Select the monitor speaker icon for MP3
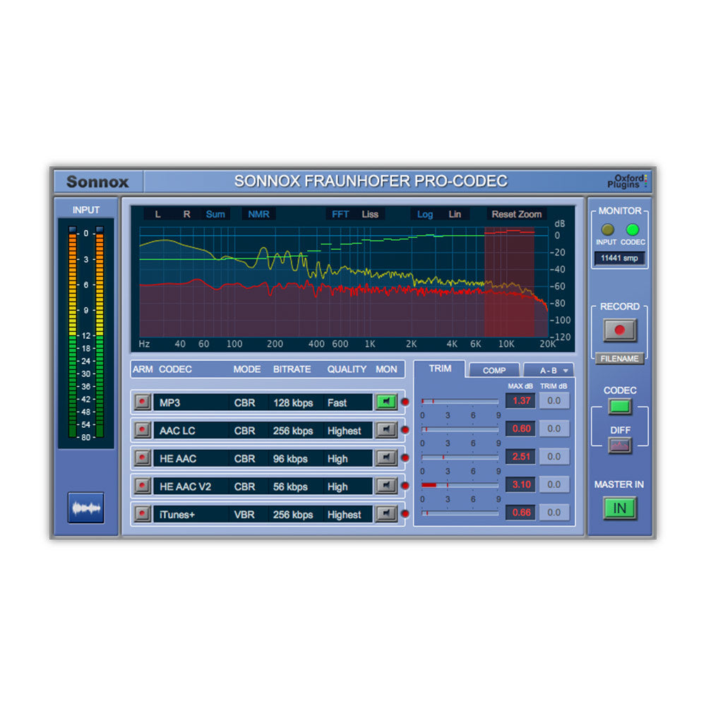706x706 pixels. [x=386, y=402]
